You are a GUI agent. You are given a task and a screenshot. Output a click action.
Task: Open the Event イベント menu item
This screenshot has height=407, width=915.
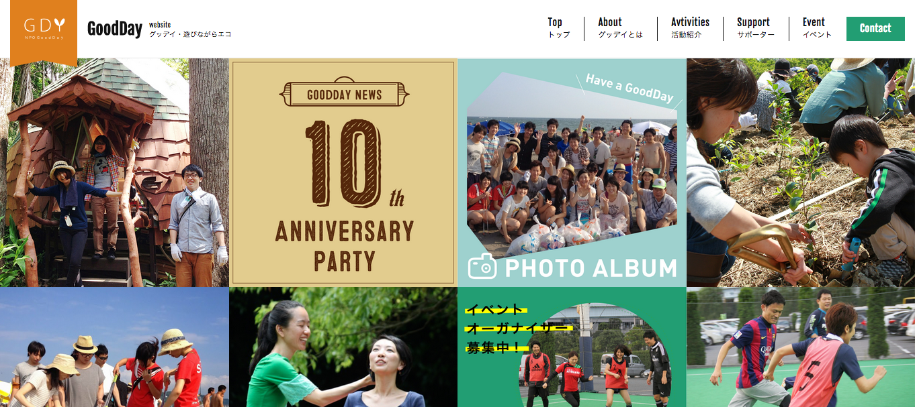coord(817,28)
